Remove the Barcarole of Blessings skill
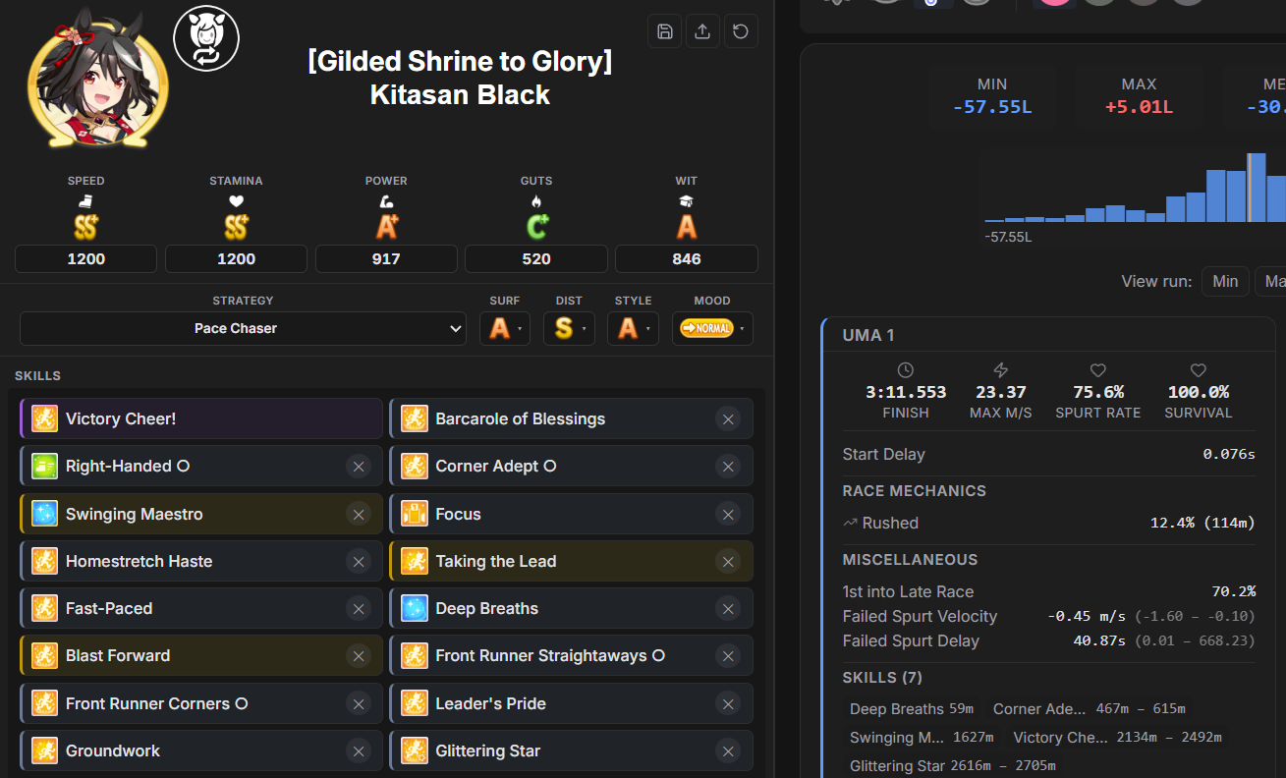This screenshot has height=778, width=1286. coord(728,419)
